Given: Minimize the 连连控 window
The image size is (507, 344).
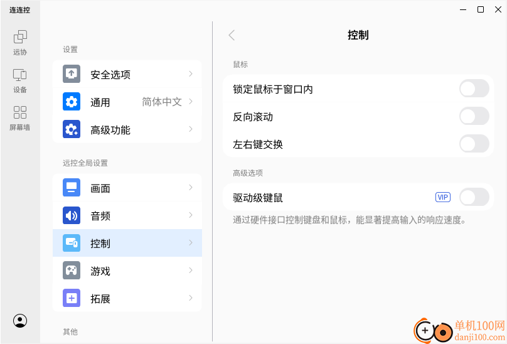Looking at the screenshot, I should click(x=463, y=9).
